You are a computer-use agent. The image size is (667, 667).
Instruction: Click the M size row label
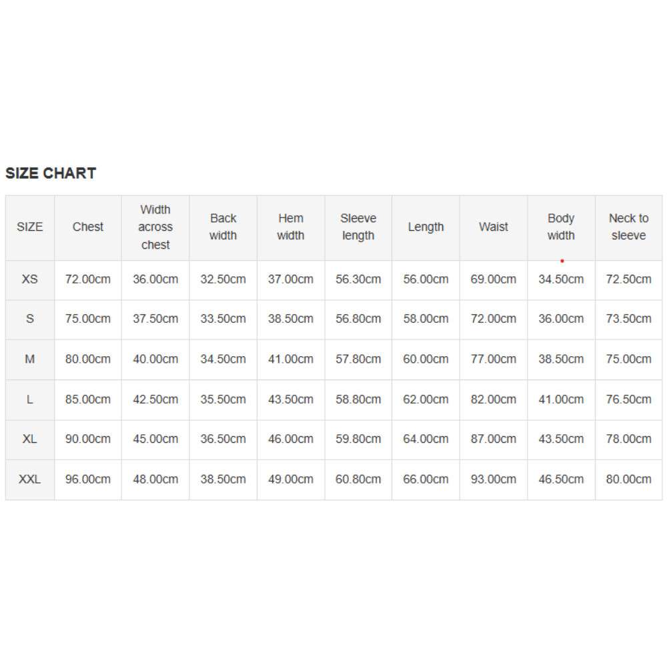[30, 359]
